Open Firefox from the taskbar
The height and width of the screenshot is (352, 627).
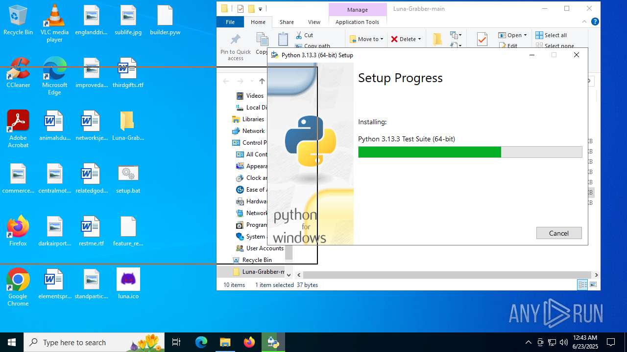click(249, 342)
